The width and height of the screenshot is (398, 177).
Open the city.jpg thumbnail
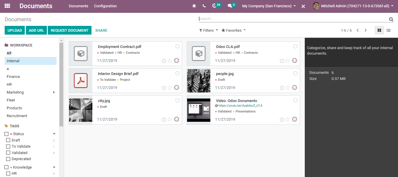coord(81,110)
